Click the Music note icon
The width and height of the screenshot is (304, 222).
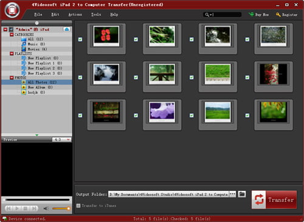click(24, 44)
